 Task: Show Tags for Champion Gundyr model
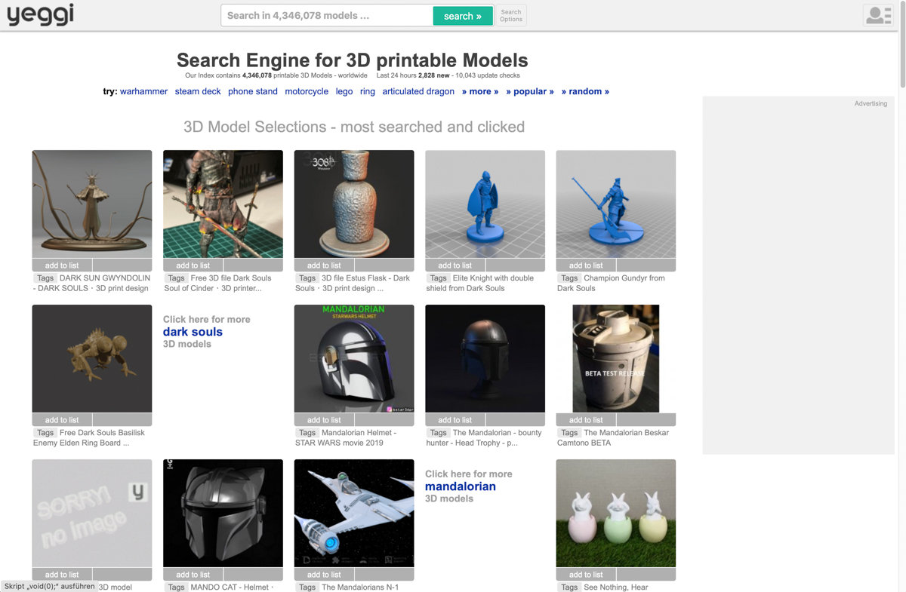point(569,278)
